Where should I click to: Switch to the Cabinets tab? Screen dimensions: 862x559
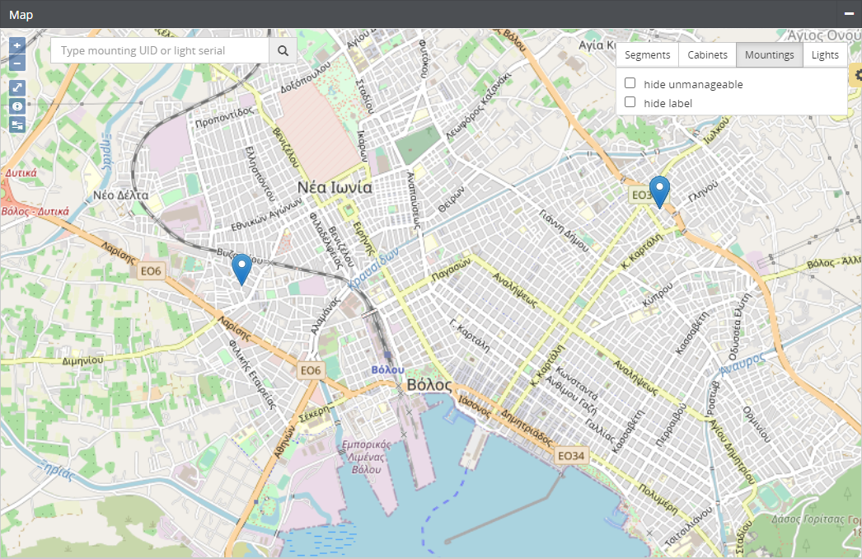coord(707,55)
